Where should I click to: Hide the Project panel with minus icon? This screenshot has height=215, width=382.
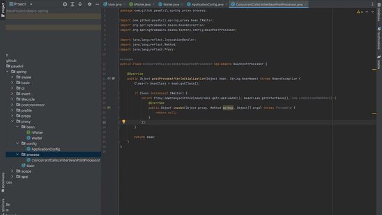[x=97, y=4]
